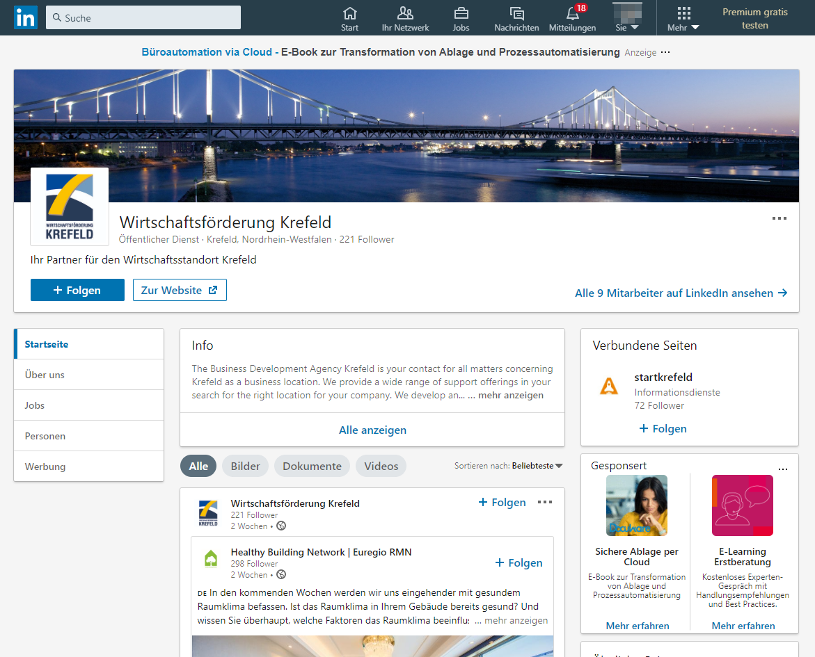The image size is (815, 657).
Task: Expand the Mehr dropdown arrow
Action: point(695,28)
